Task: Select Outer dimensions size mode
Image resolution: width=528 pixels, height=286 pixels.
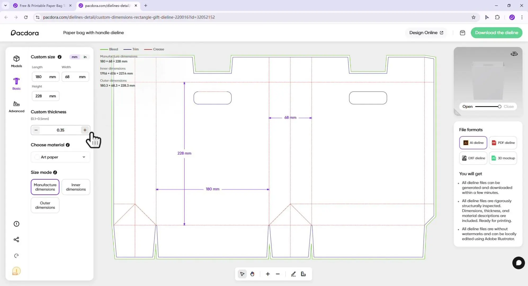Action: (x=45, y=205)
